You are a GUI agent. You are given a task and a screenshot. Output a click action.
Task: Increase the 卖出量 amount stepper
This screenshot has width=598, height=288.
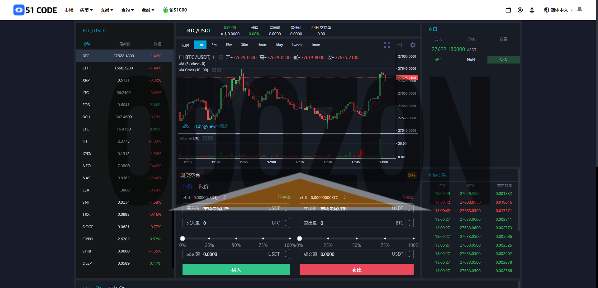pos(409,221)
